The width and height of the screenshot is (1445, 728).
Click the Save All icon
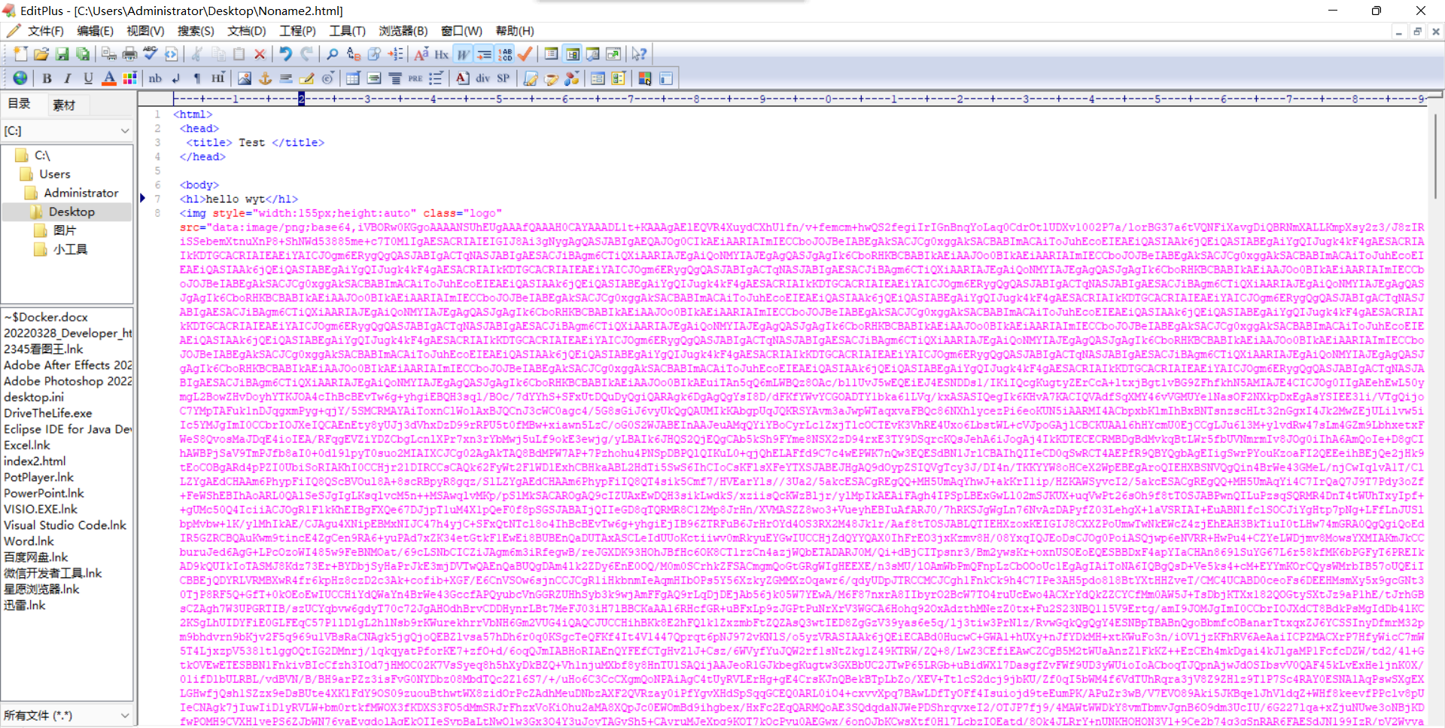click(83, 54)
